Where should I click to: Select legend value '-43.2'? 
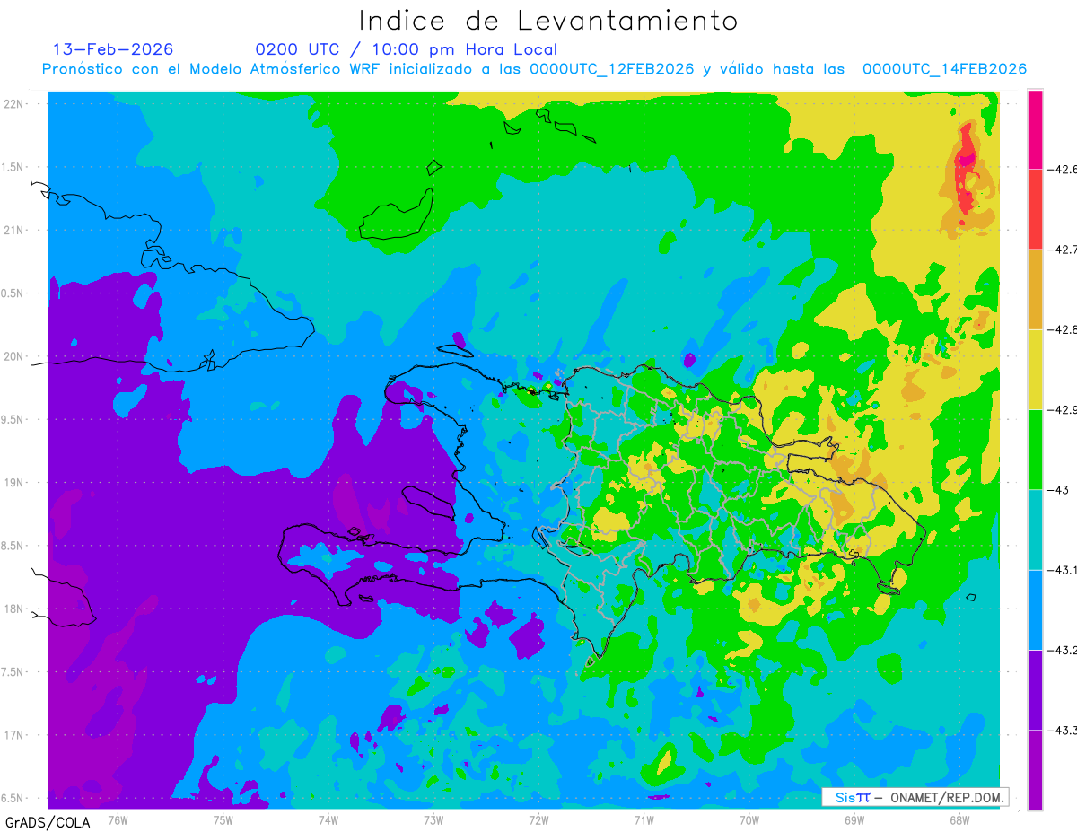pos(1064,650)
